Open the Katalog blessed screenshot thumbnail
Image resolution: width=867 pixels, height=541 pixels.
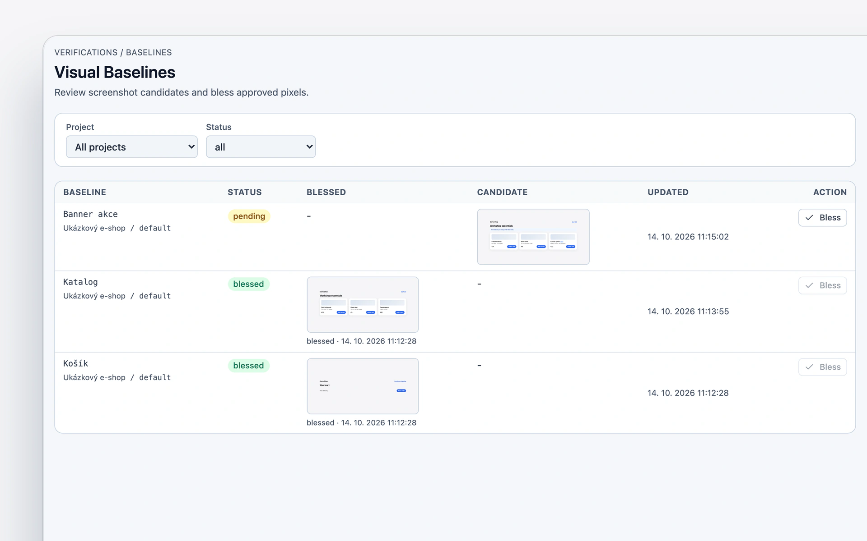pyautogui.click(x=363, y=305)
